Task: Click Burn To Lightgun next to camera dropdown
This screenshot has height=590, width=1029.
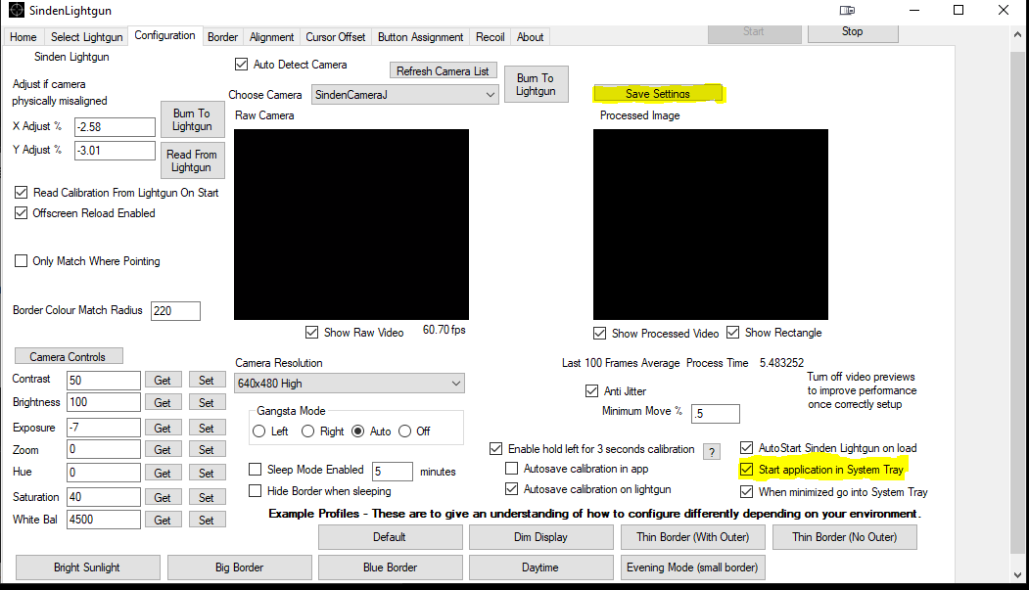Action: (x=536, y=84)
